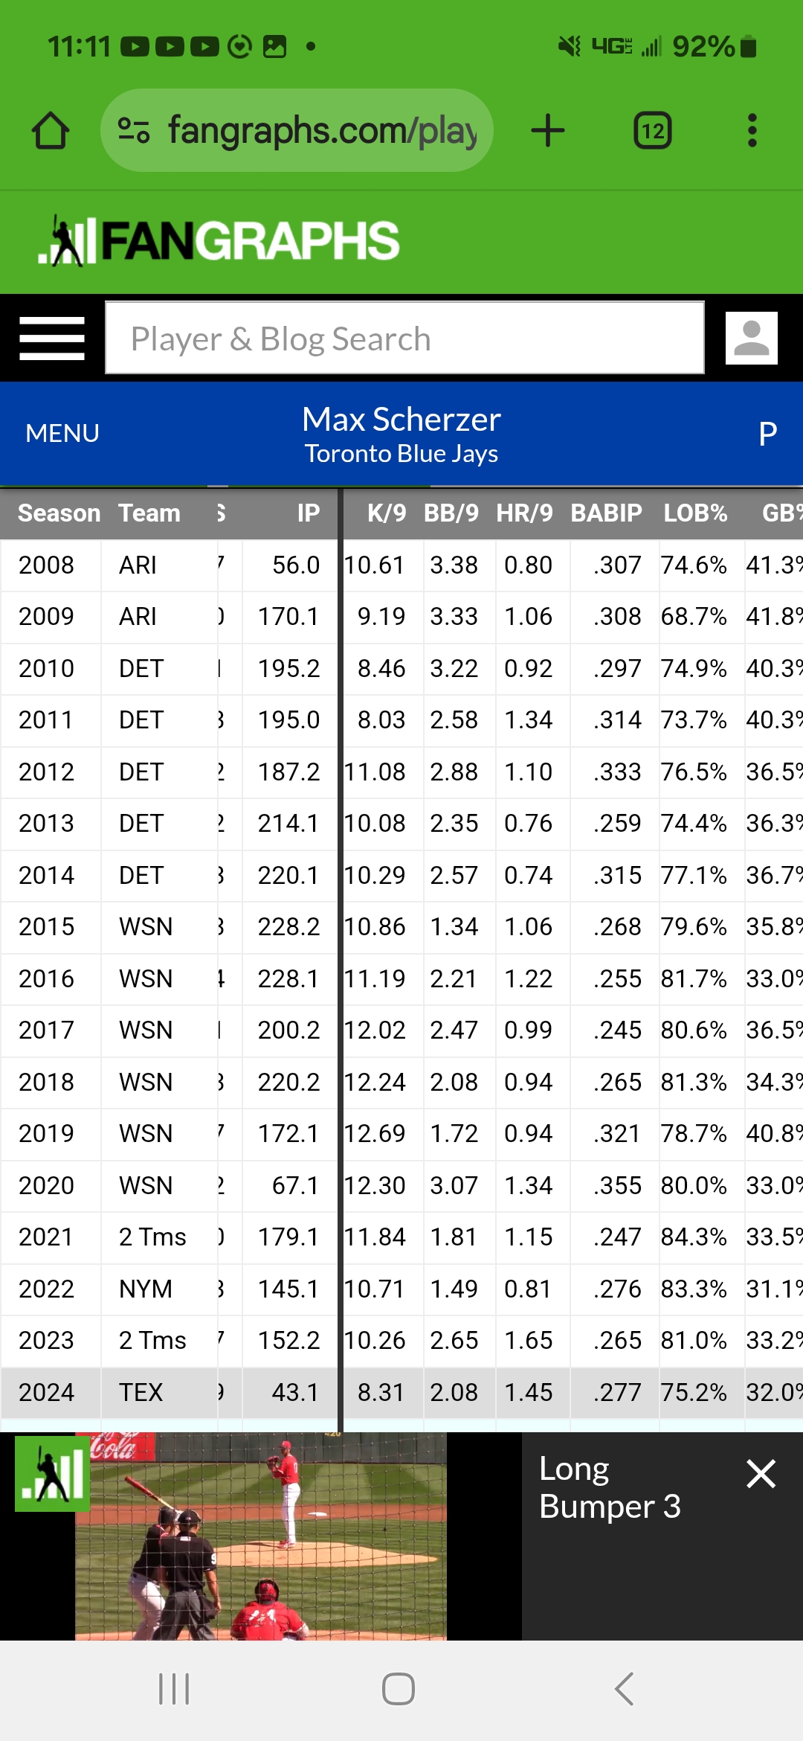Image resolution: width=803 pixels, height=1741 pixels.
Task: Open the ARI team link for 2008
Action: click(138, 565)
